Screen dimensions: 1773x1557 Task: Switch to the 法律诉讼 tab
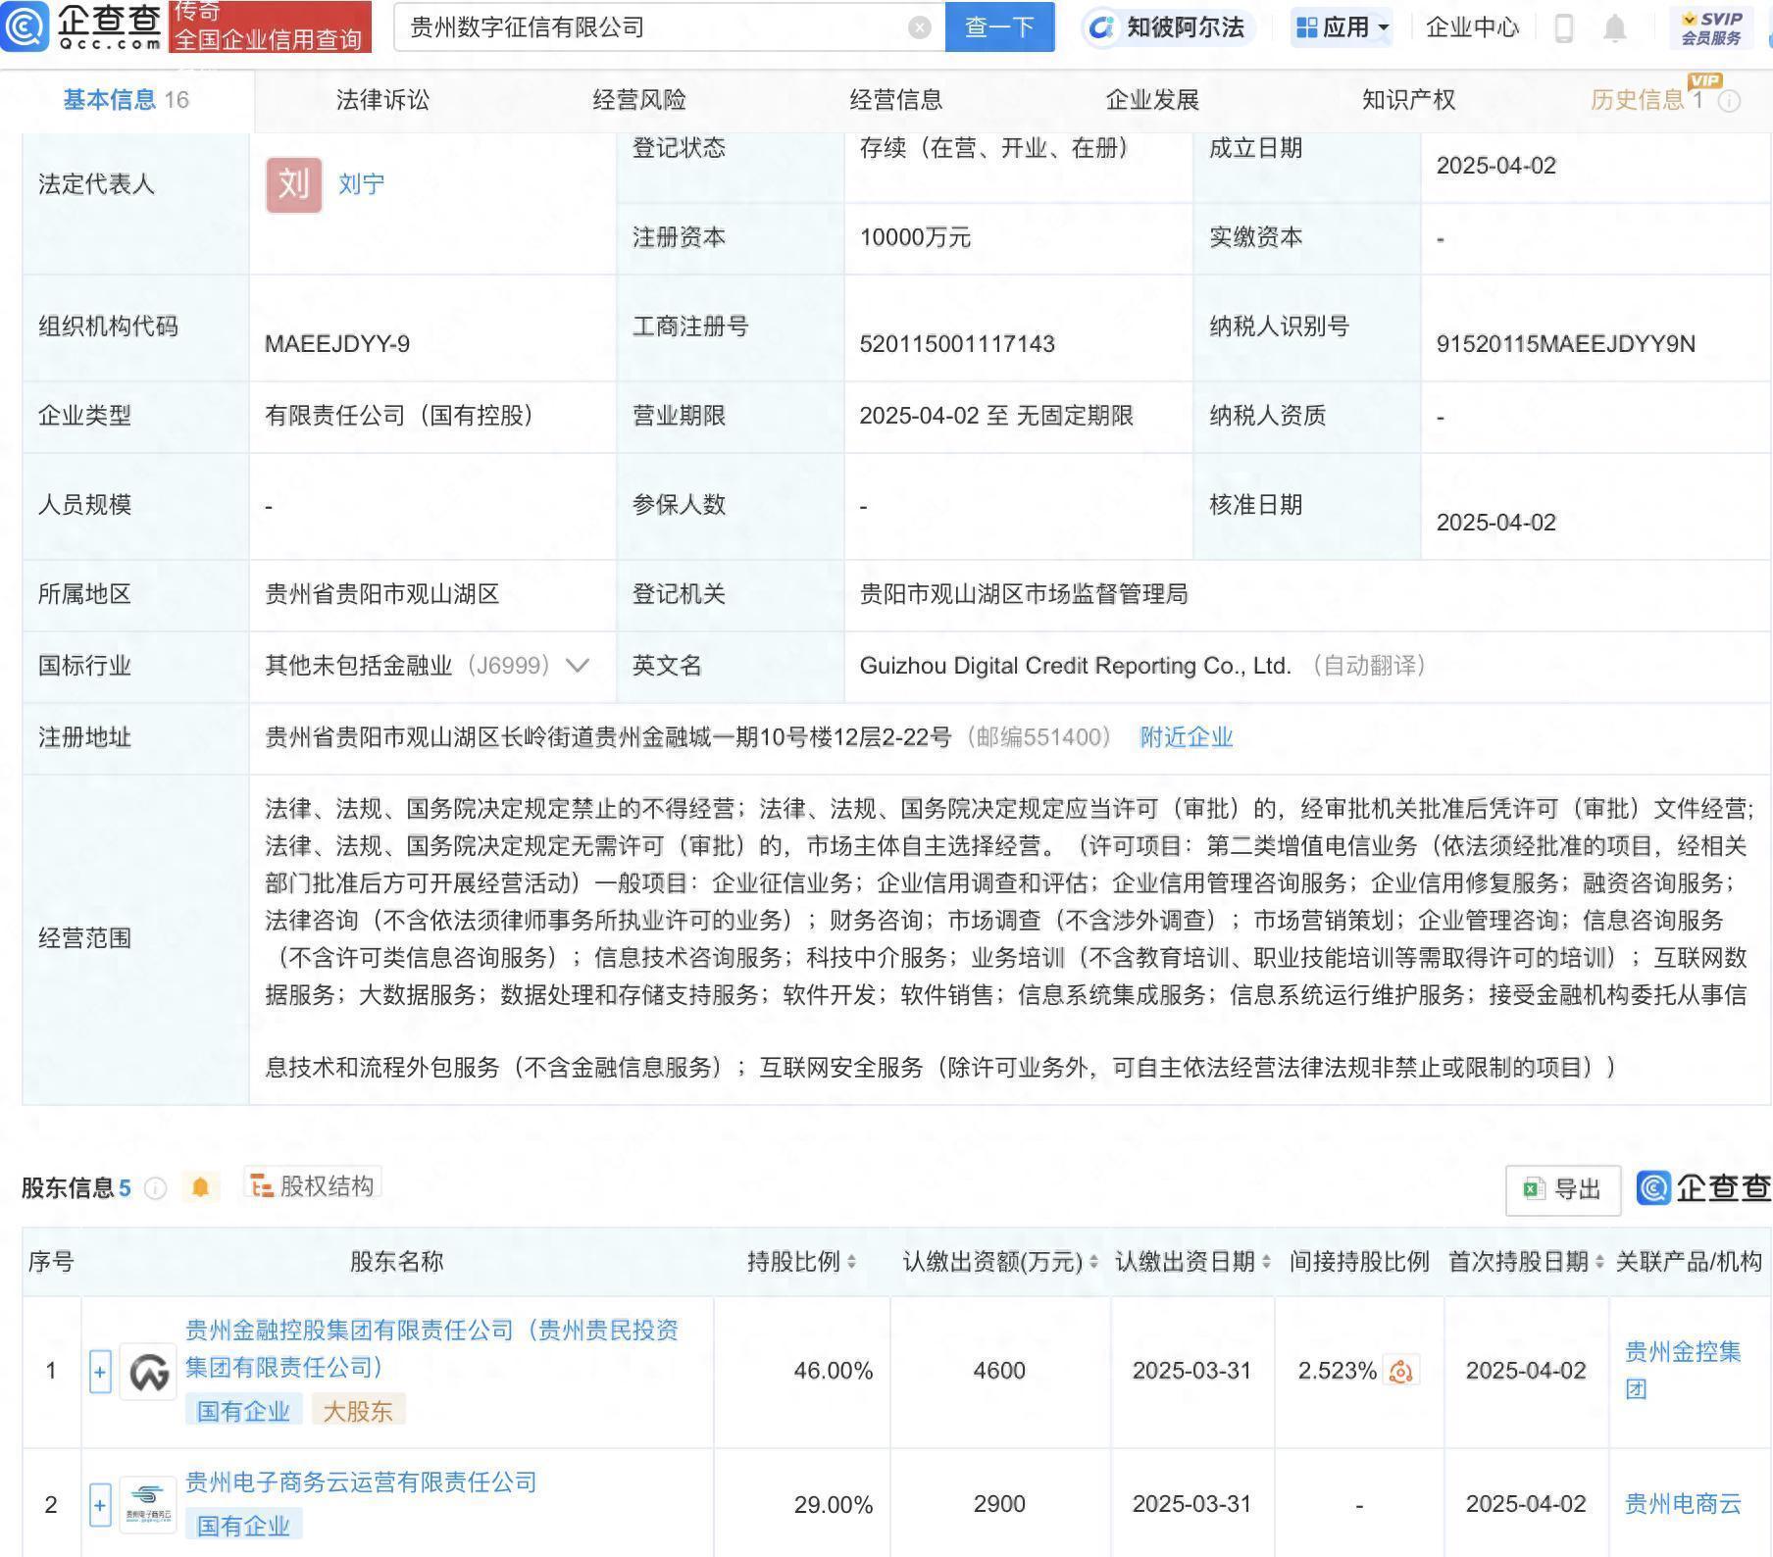click(x=382, y=98)
